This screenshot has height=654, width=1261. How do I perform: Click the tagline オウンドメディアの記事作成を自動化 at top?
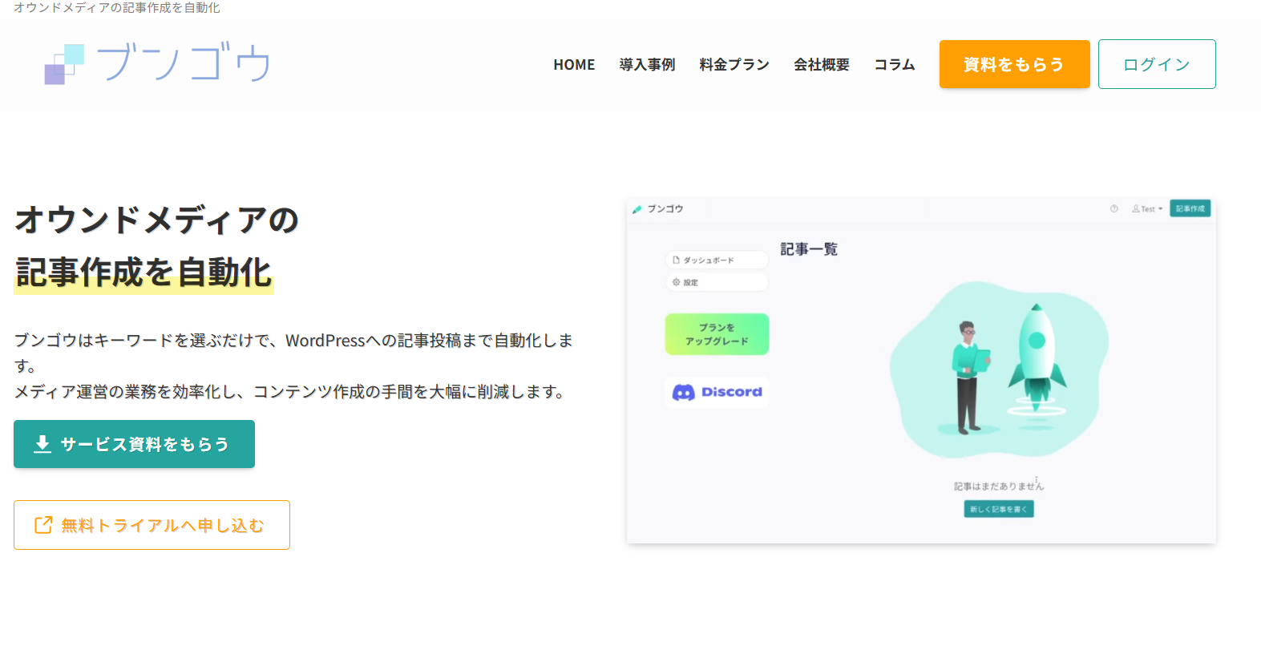pyautogui.click(x=117, y=8)
